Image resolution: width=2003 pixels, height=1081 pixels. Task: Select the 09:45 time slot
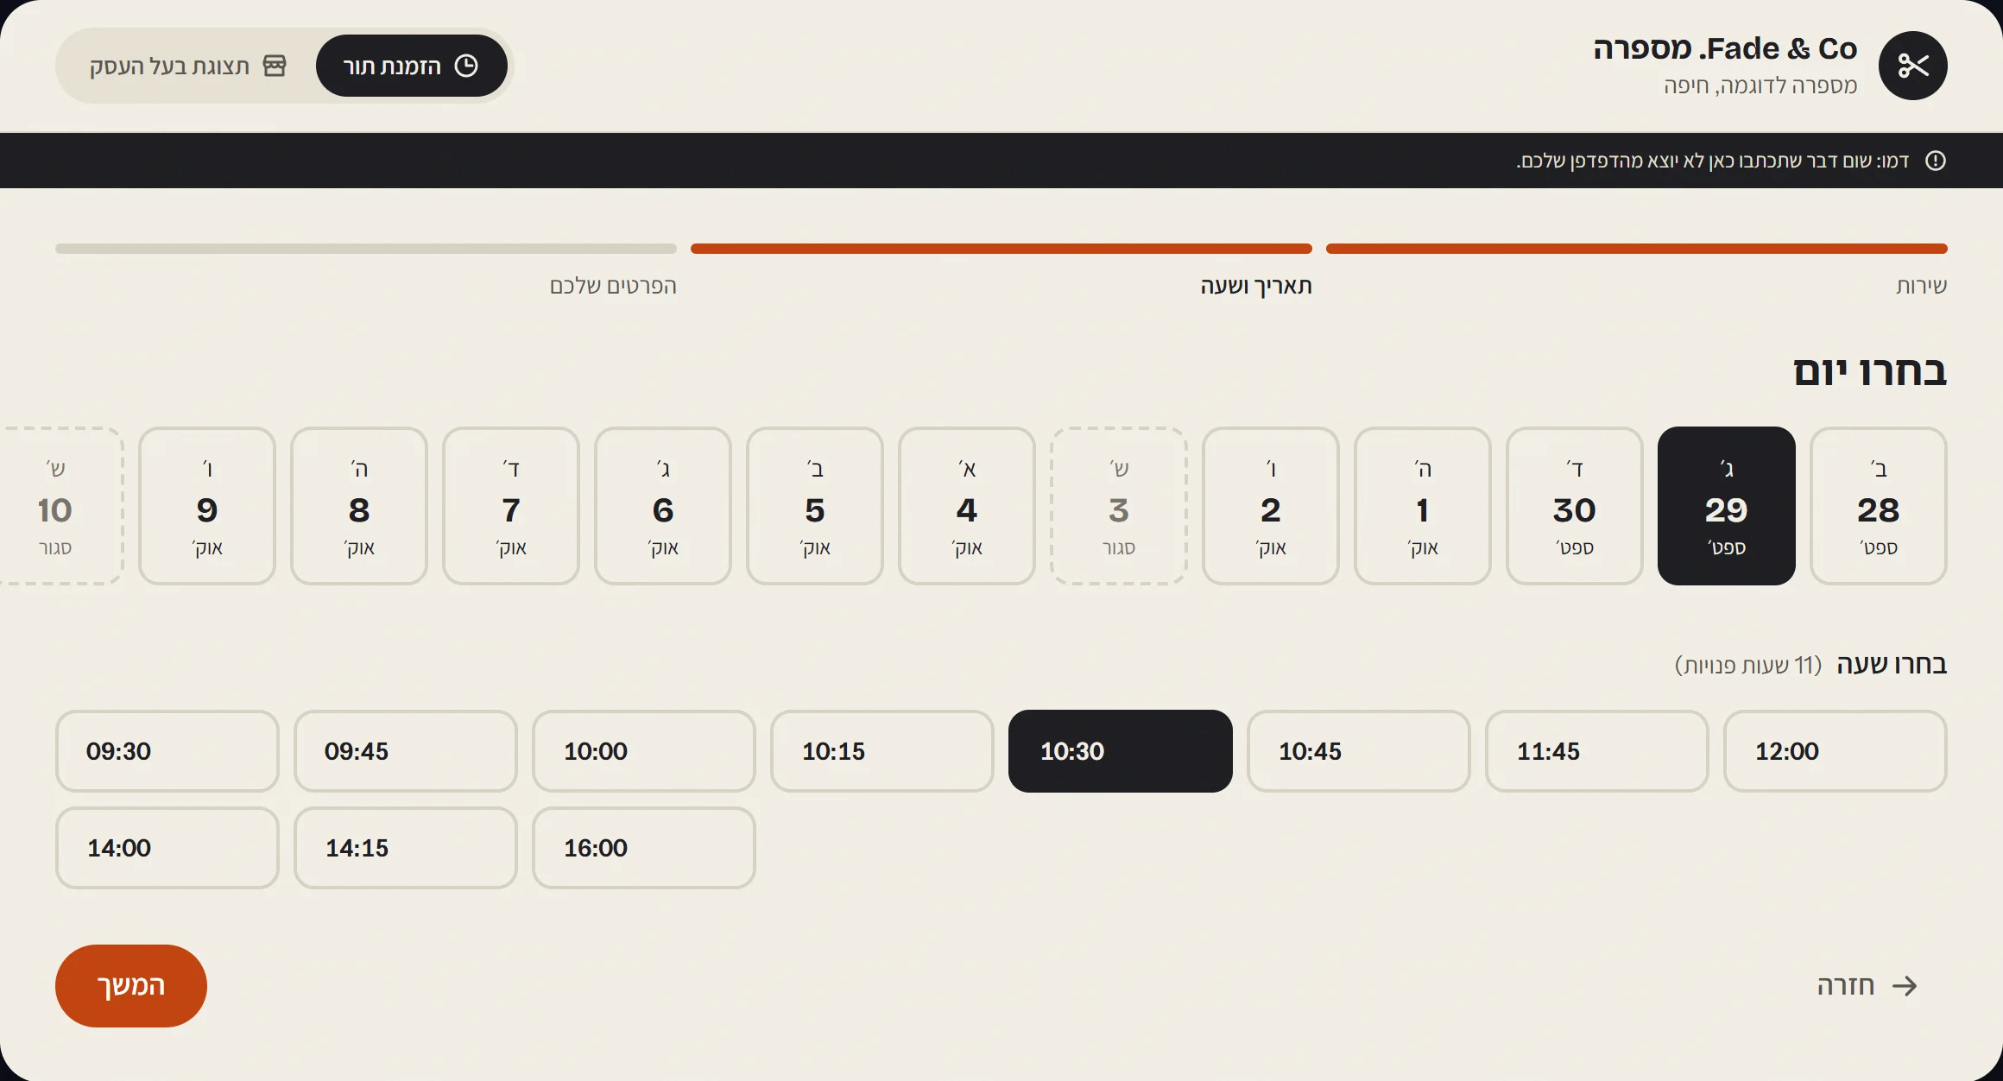tap(406, 751)
